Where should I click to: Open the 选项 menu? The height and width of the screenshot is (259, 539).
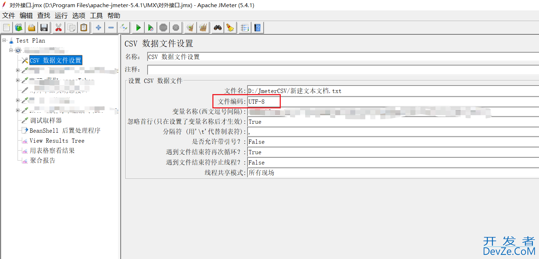79,16
